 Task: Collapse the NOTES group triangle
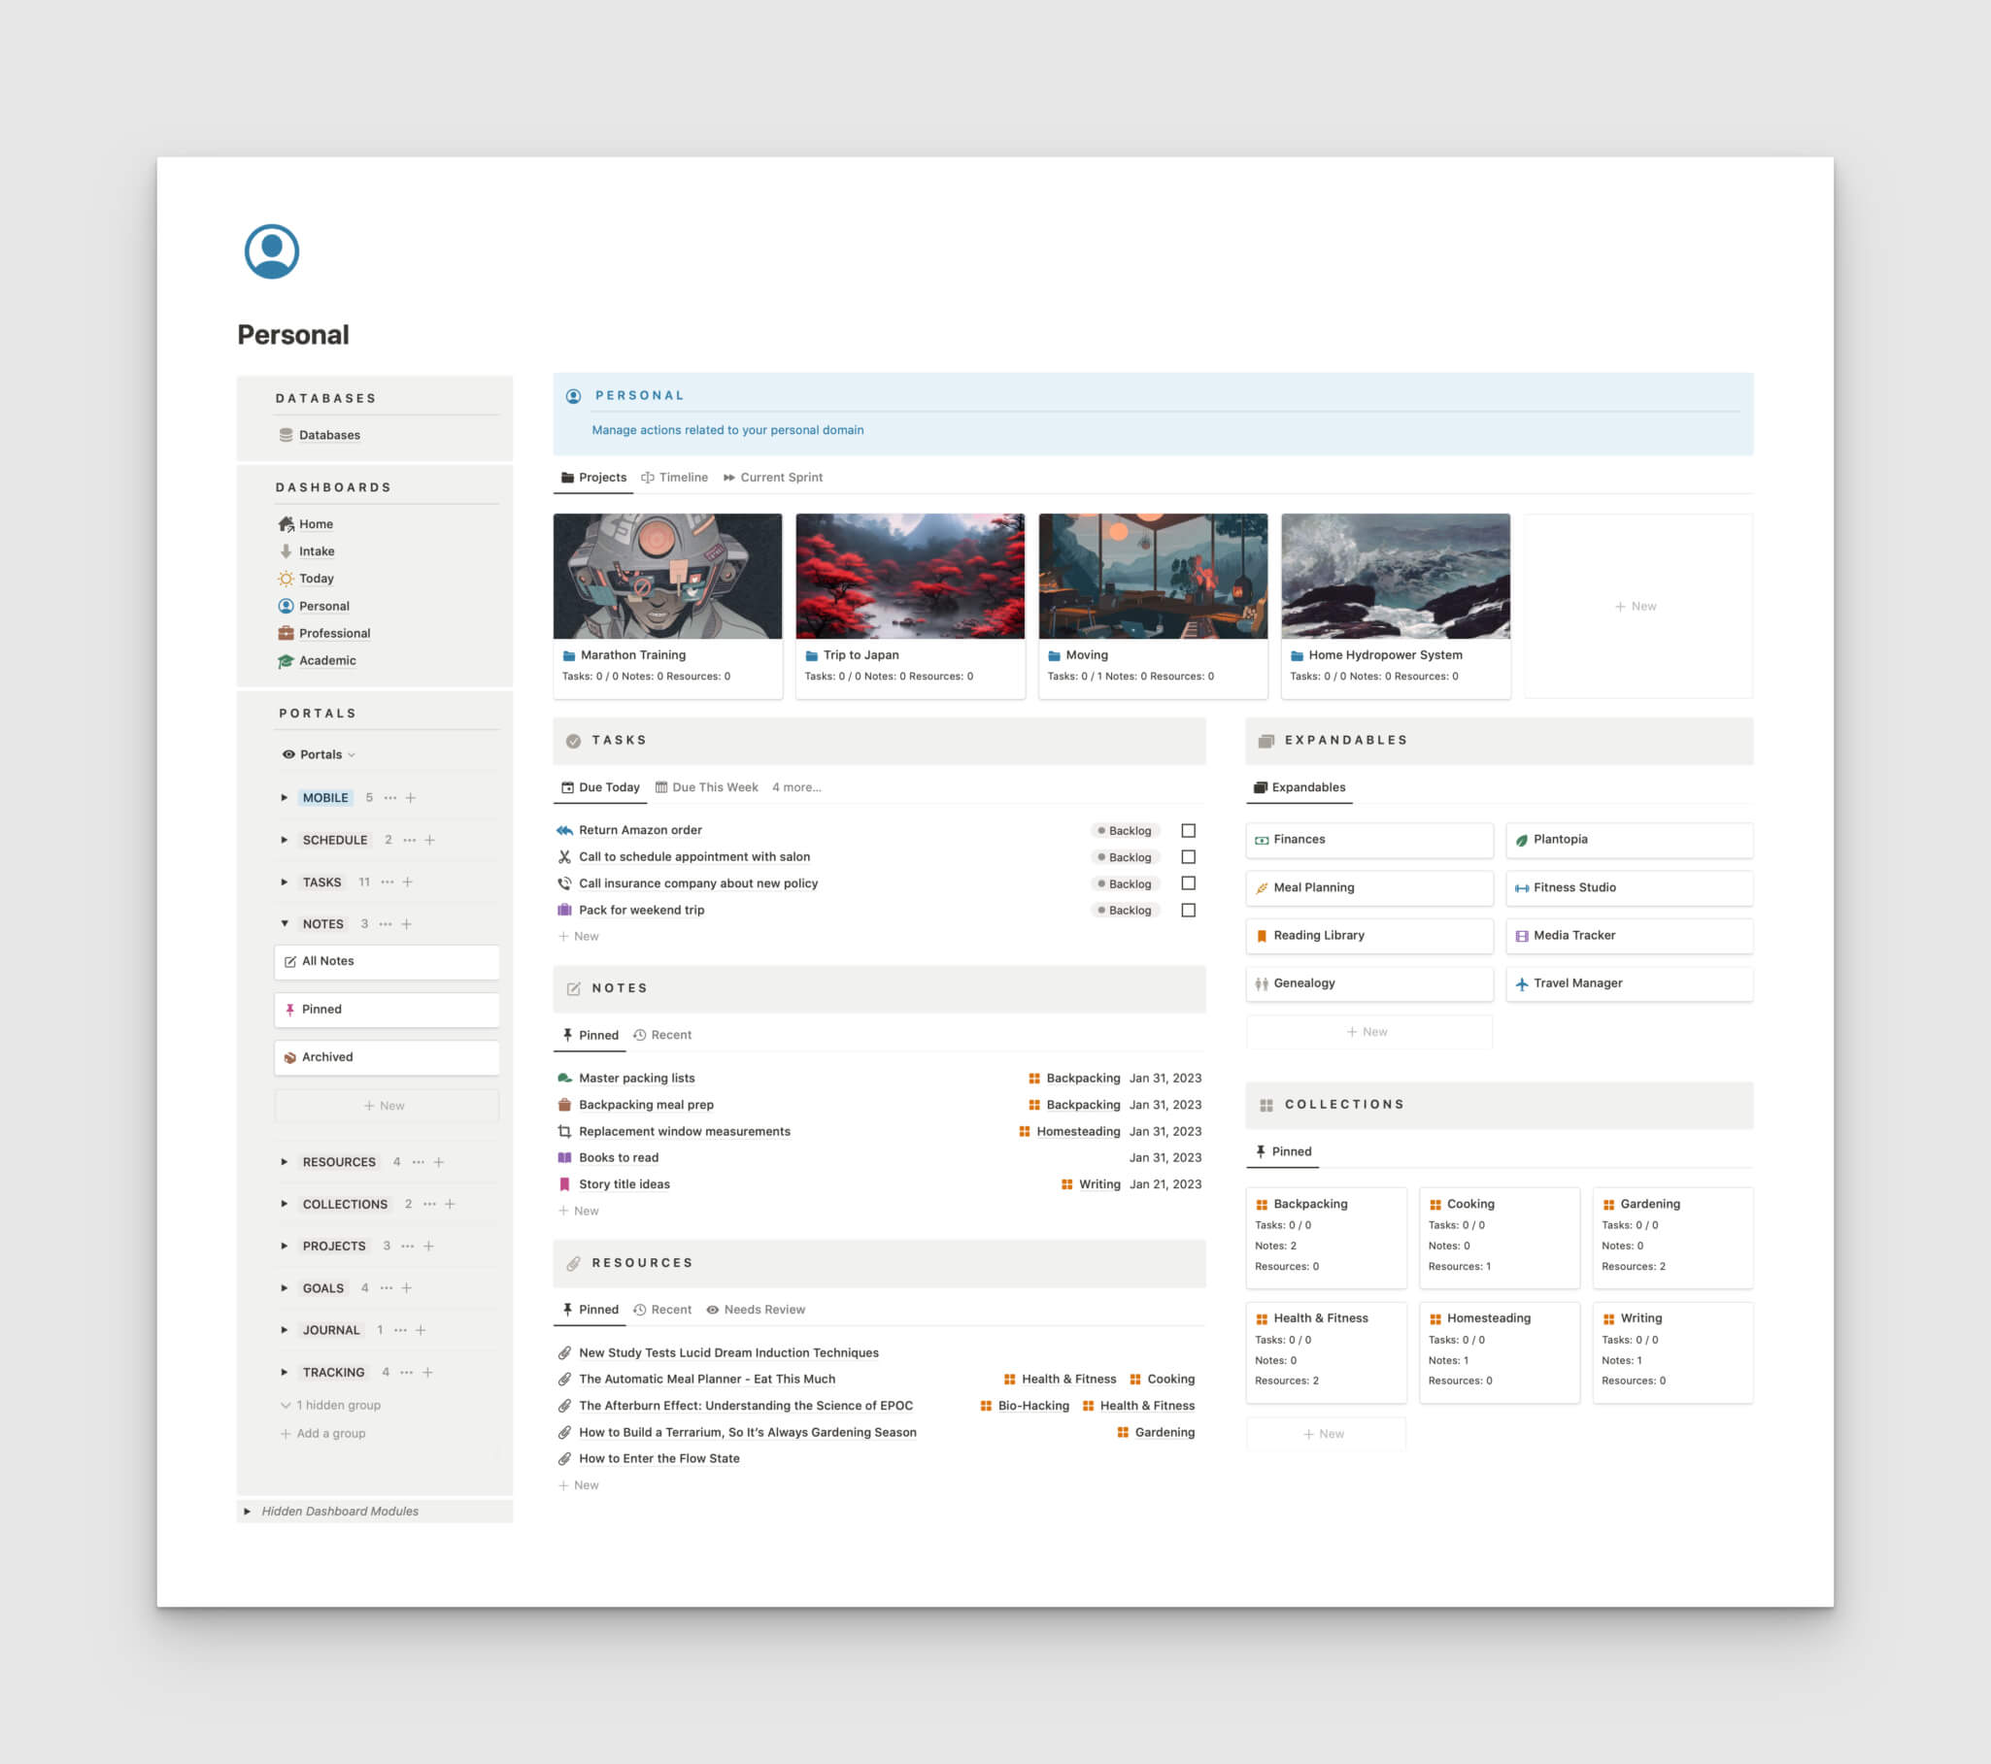coord(285,924)
